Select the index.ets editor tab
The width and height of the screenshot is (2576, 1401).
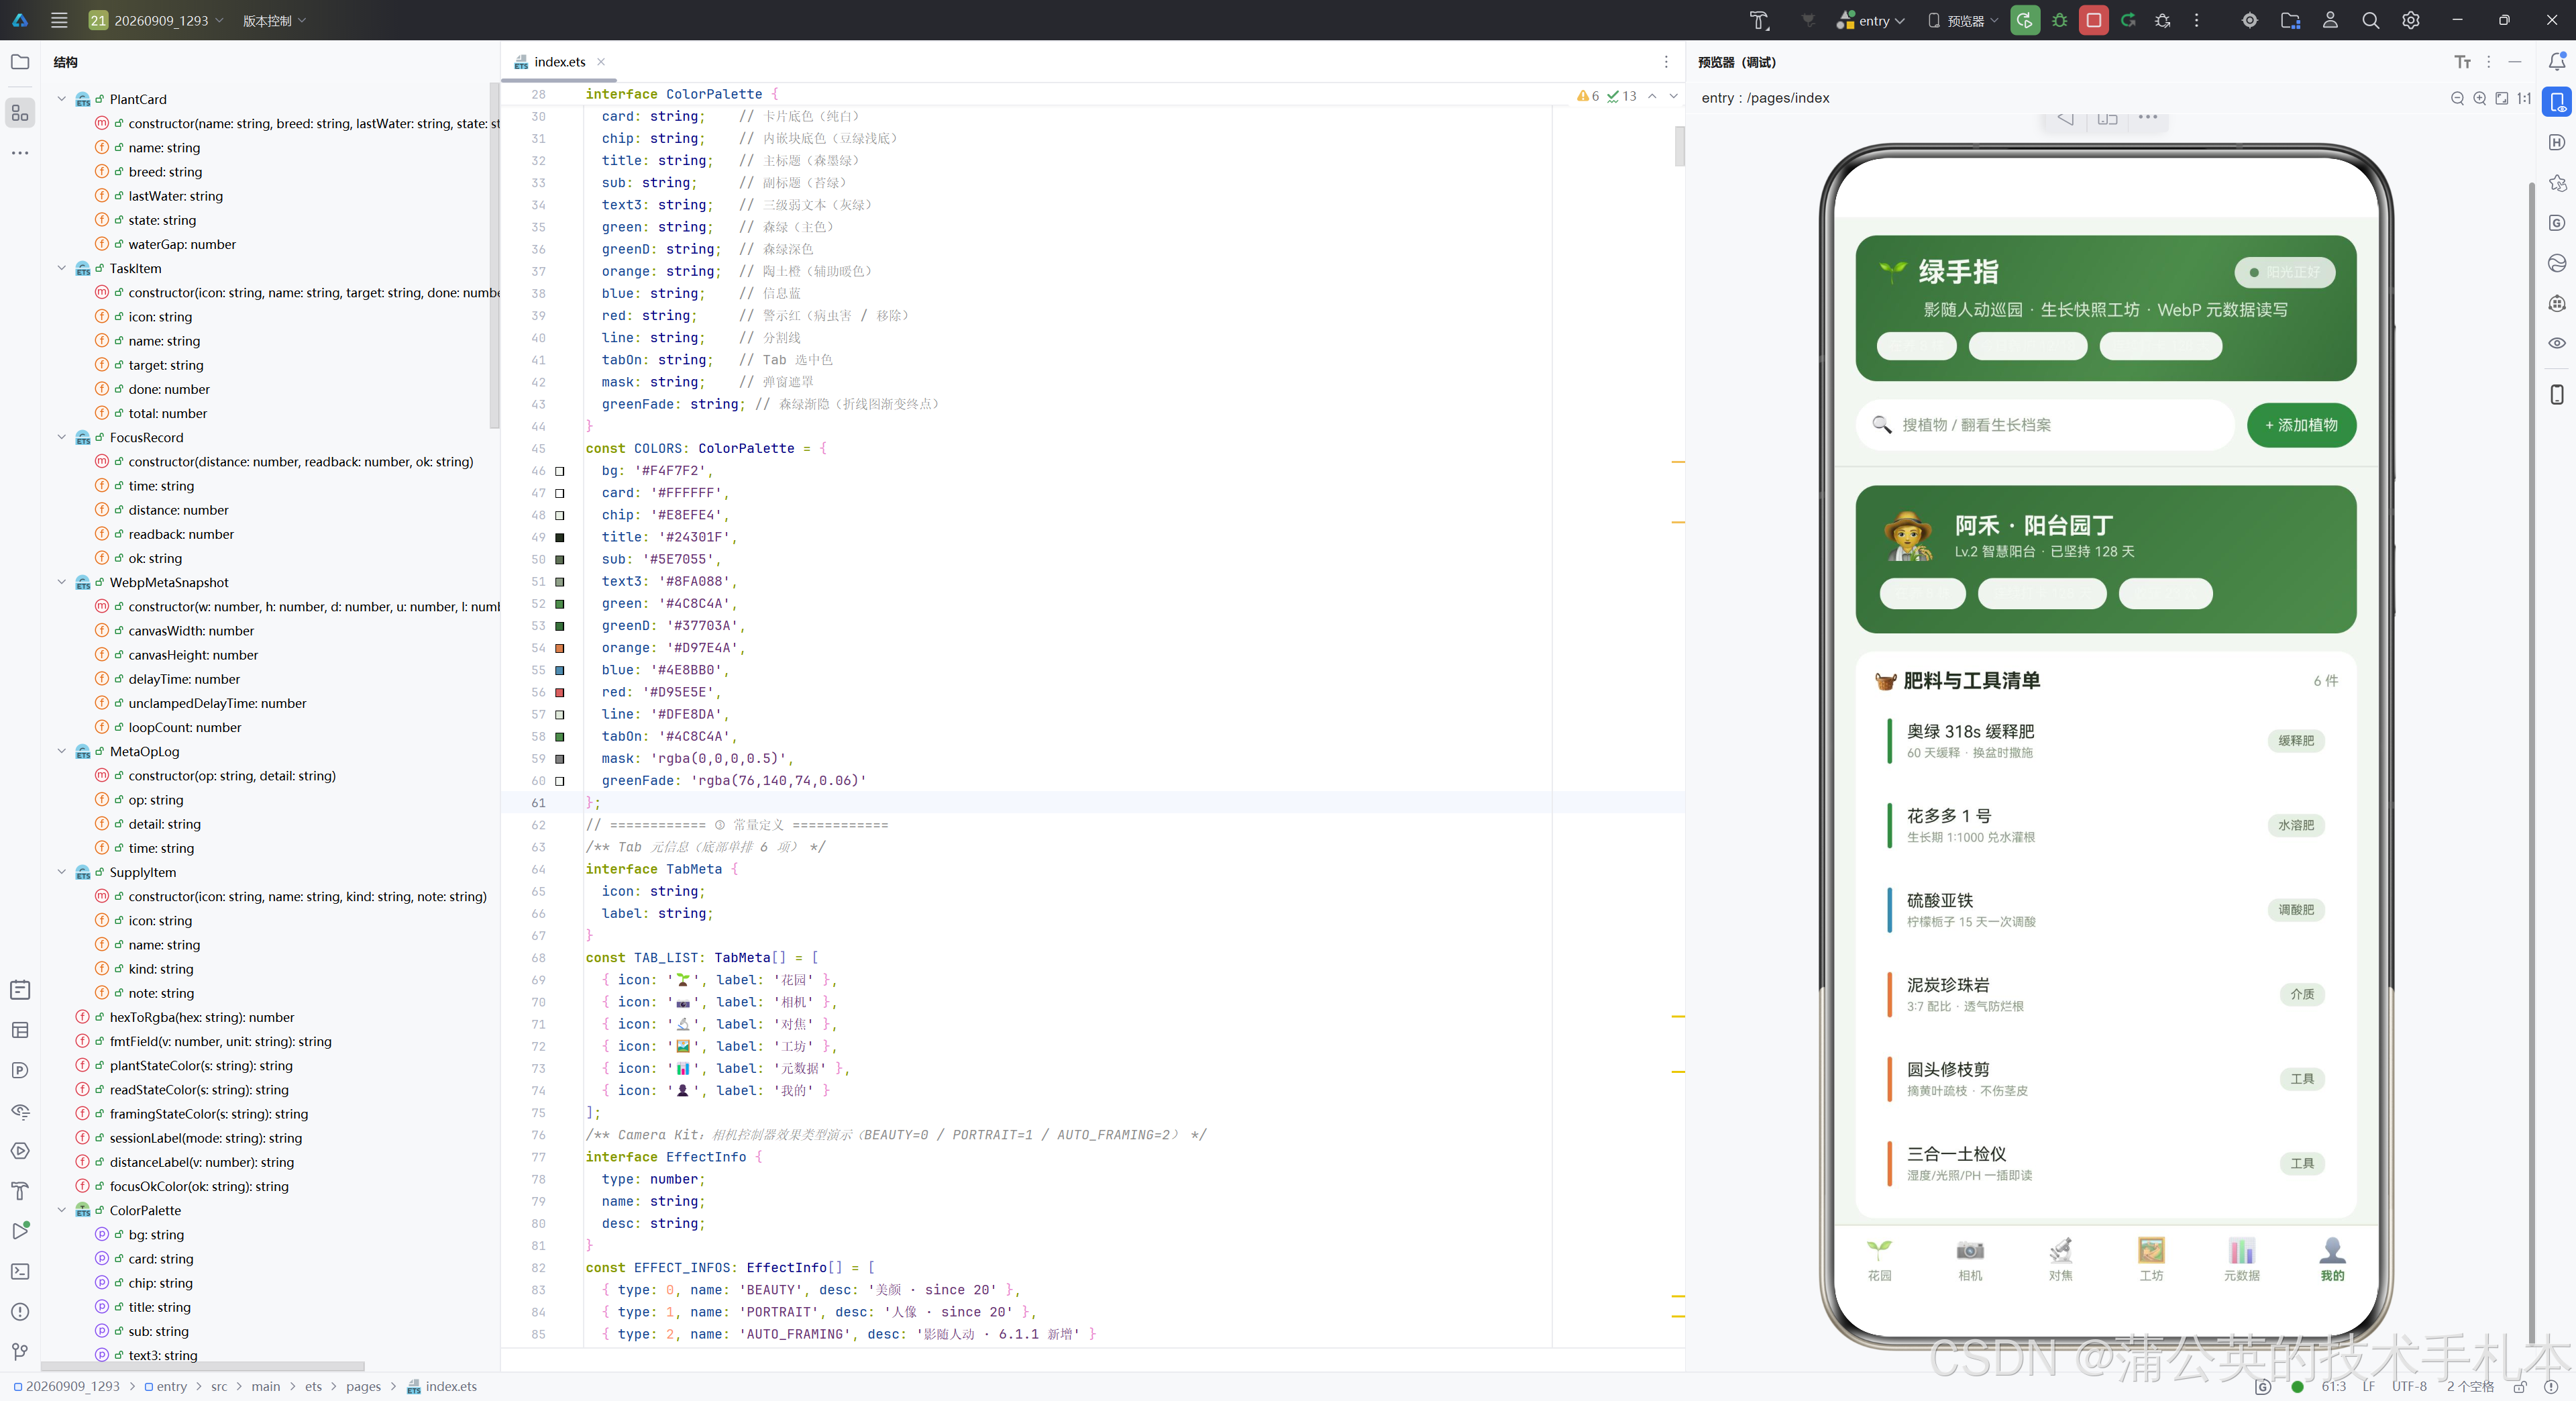pos(560,62)
